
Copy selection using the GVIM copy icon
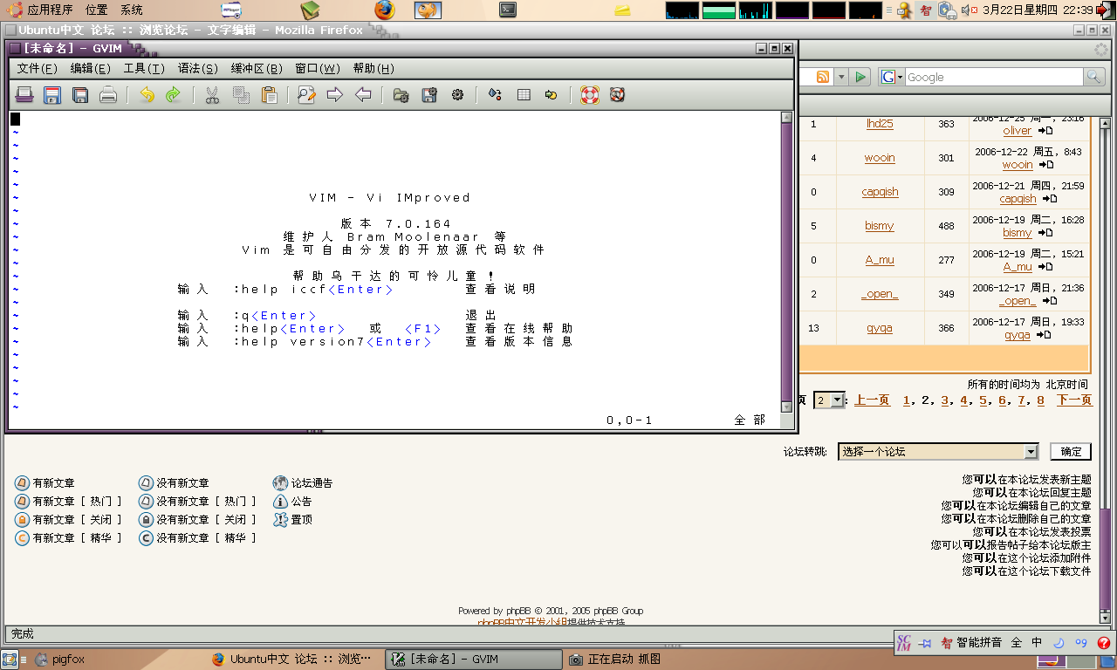click(241, 95)
